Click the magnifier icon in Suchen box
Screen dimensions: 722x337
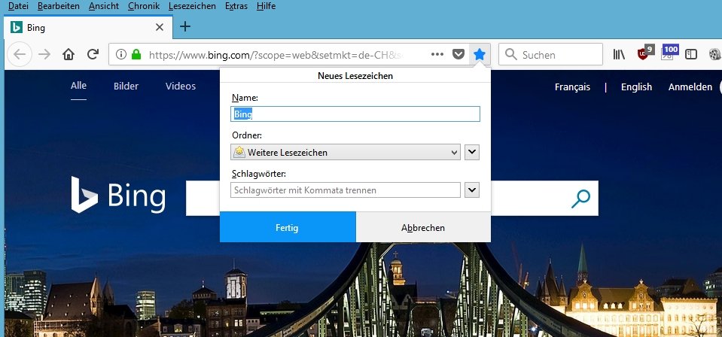[510, 54]
